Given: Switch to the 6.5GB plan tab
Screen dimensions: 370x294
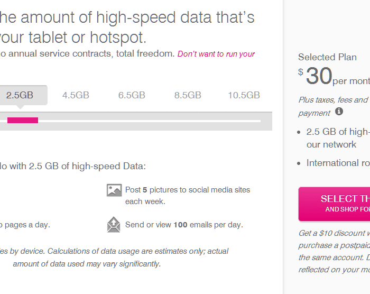Looking at the screenshot, I should click(132, 95).
